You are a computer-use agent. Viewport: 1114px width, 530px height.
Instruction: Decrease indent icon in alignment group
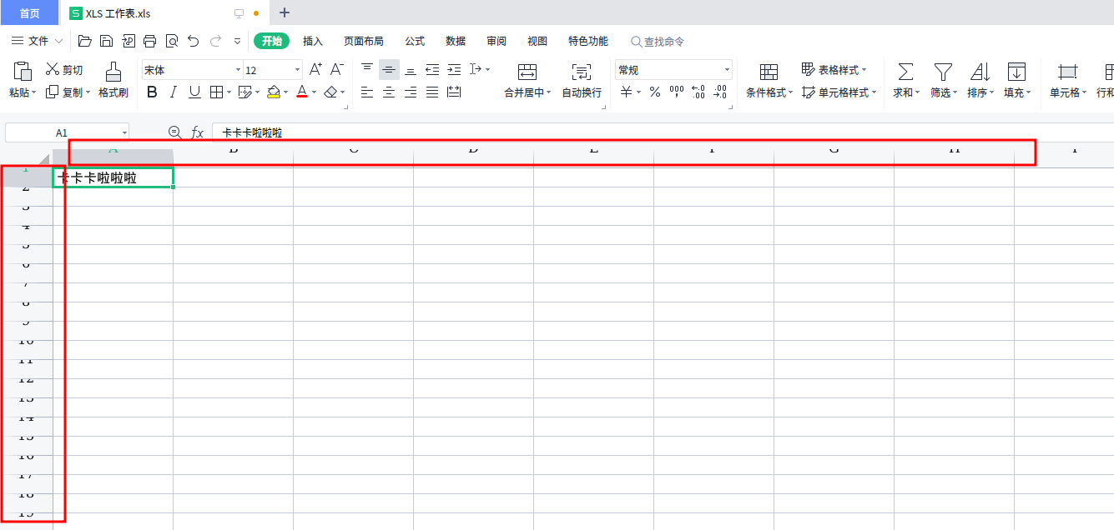point(432,69)
